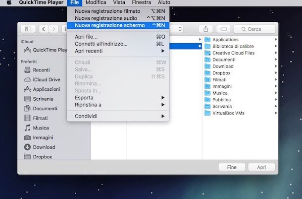Viewport: 302px width, 199px height.
Task: Open the Apple menu
Action: pos(9,2)
